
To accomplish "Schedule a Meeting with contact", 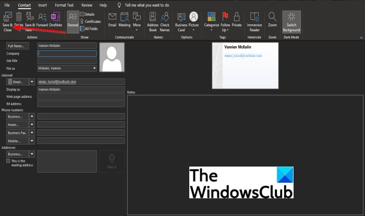I will [124, 19].
